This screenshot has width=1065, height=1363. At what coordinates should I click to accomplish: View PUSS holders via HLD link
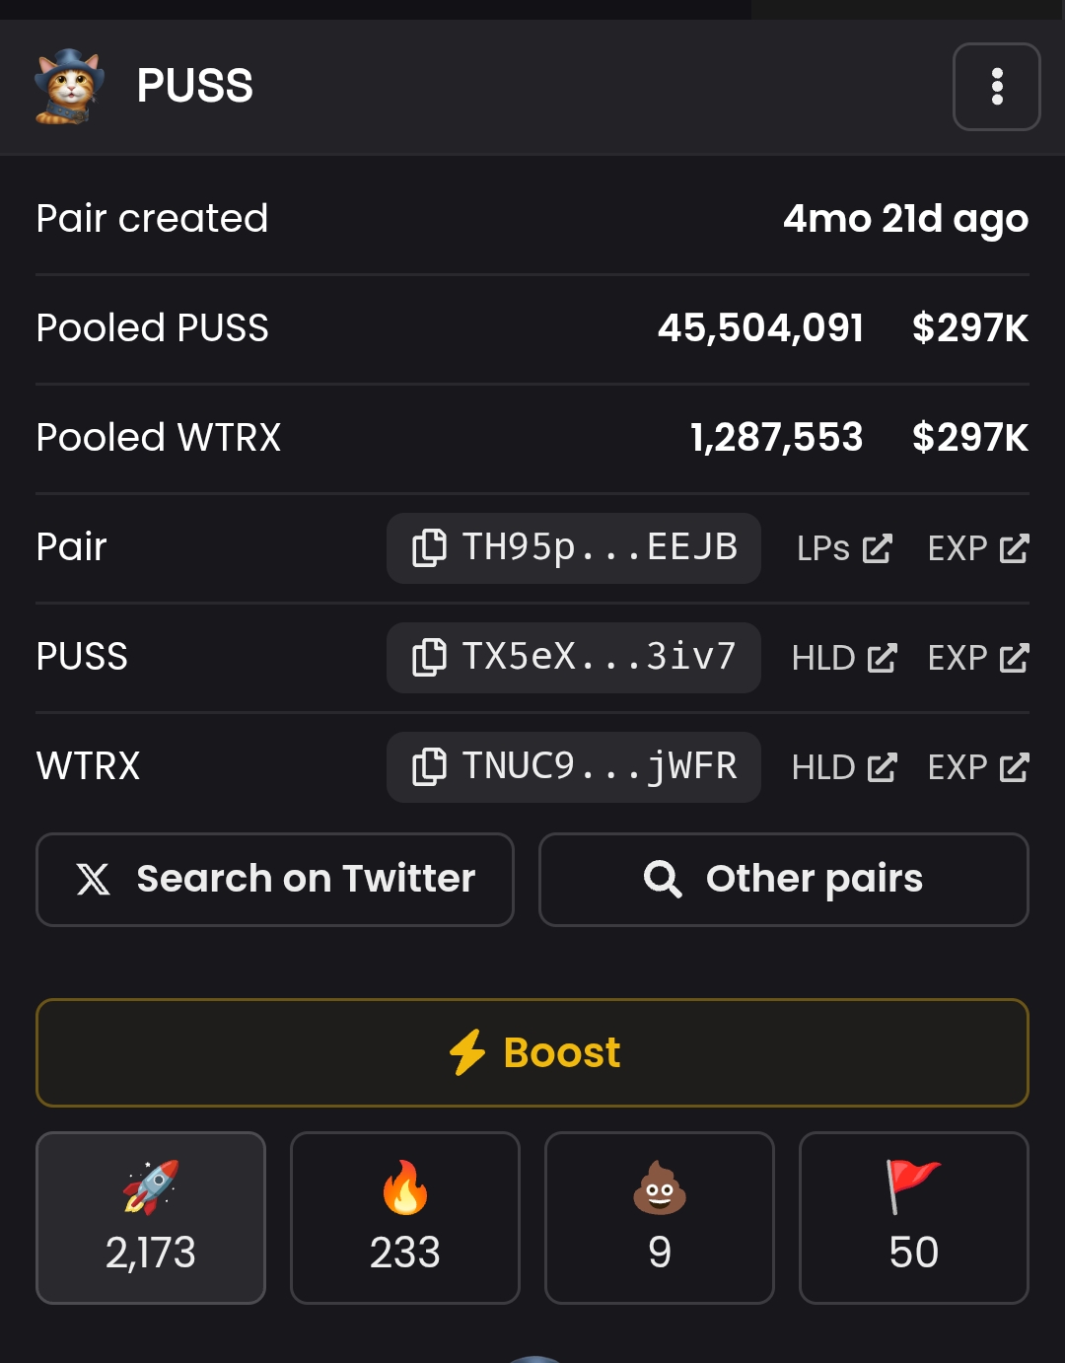[x=844, y=658]
